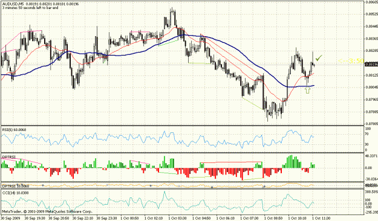Click the "1 Oct 11:30" time label
Viewport: 378px width, 221px height.
pos(321,219)
